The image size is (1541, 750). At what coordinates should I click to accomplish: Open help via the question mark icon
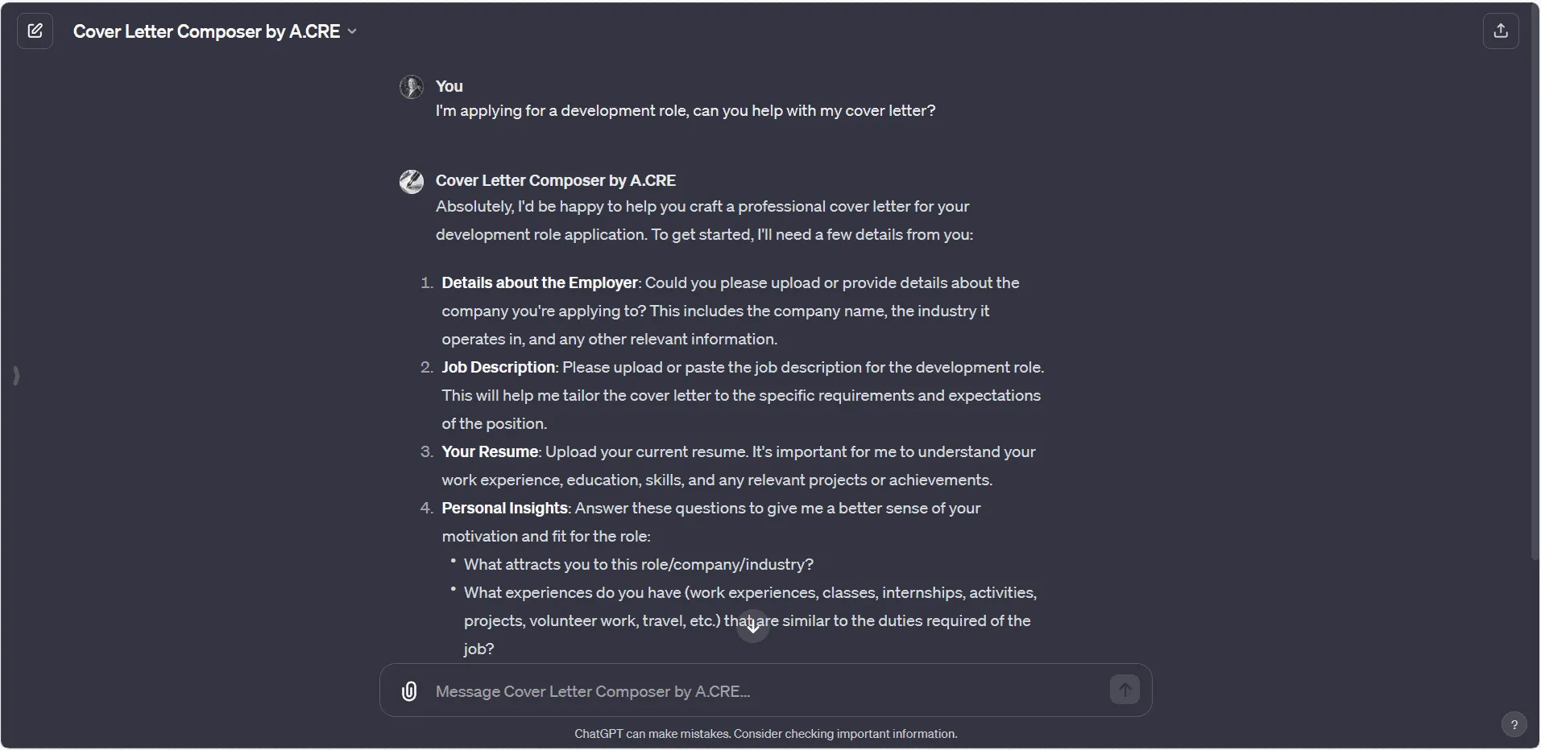click(1514, 724)
